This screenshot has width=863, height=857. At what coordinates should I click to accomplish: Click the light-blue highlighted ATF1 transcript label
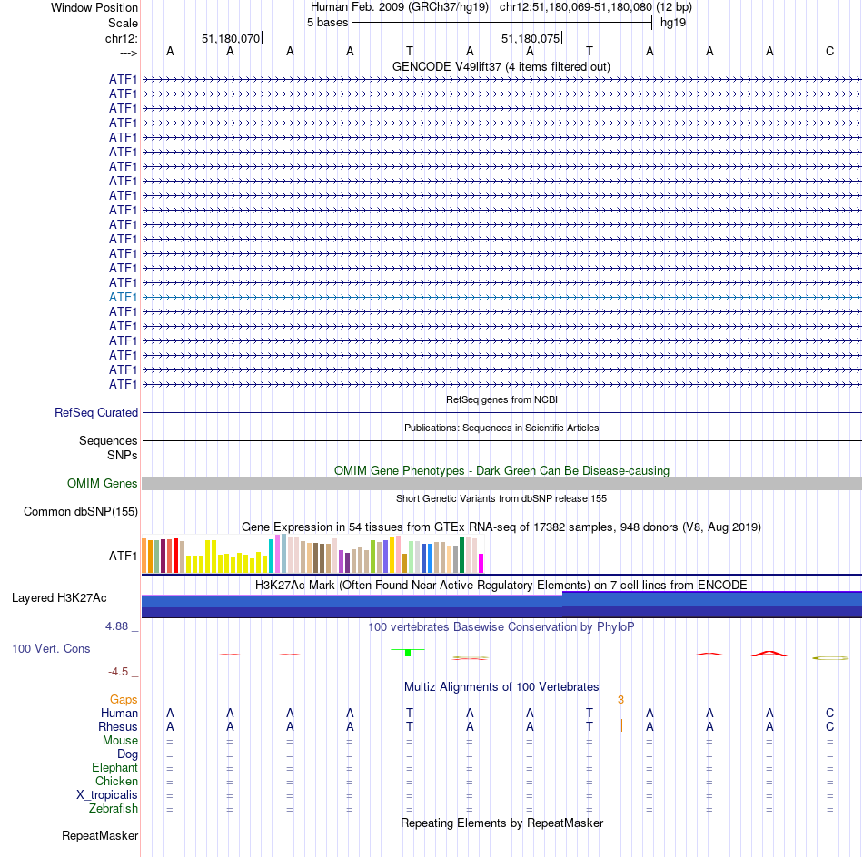click(x=123, y=297)
